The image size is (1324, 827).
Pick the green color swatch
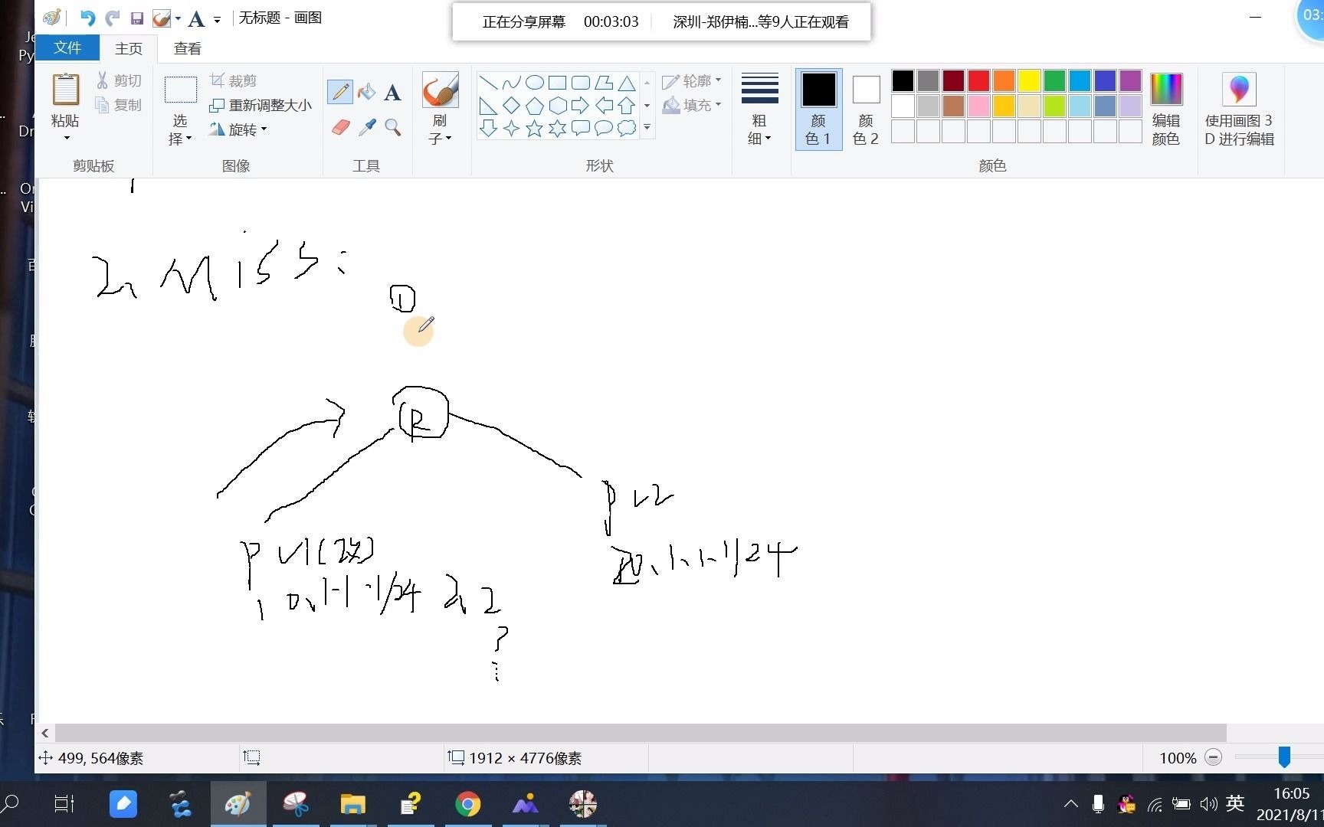[1054, 80]
